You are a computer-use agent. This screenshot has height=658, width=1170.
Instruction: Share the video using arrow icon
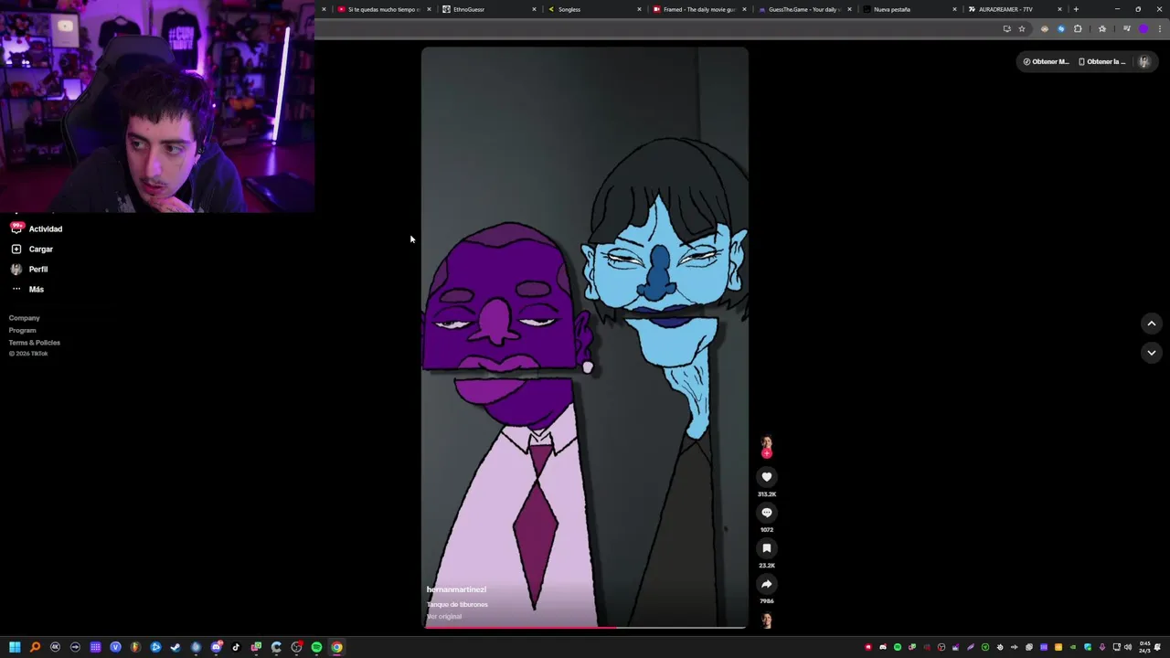(767, 584)
